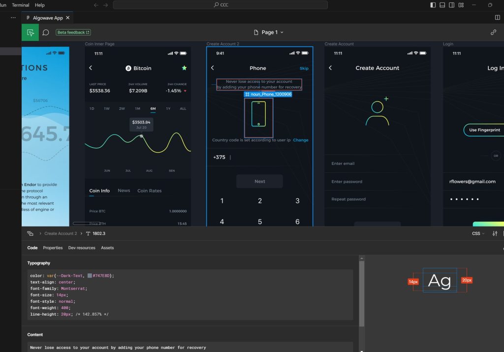
Task: Open code settings sliders icon
Action: [x=495, y=233]
